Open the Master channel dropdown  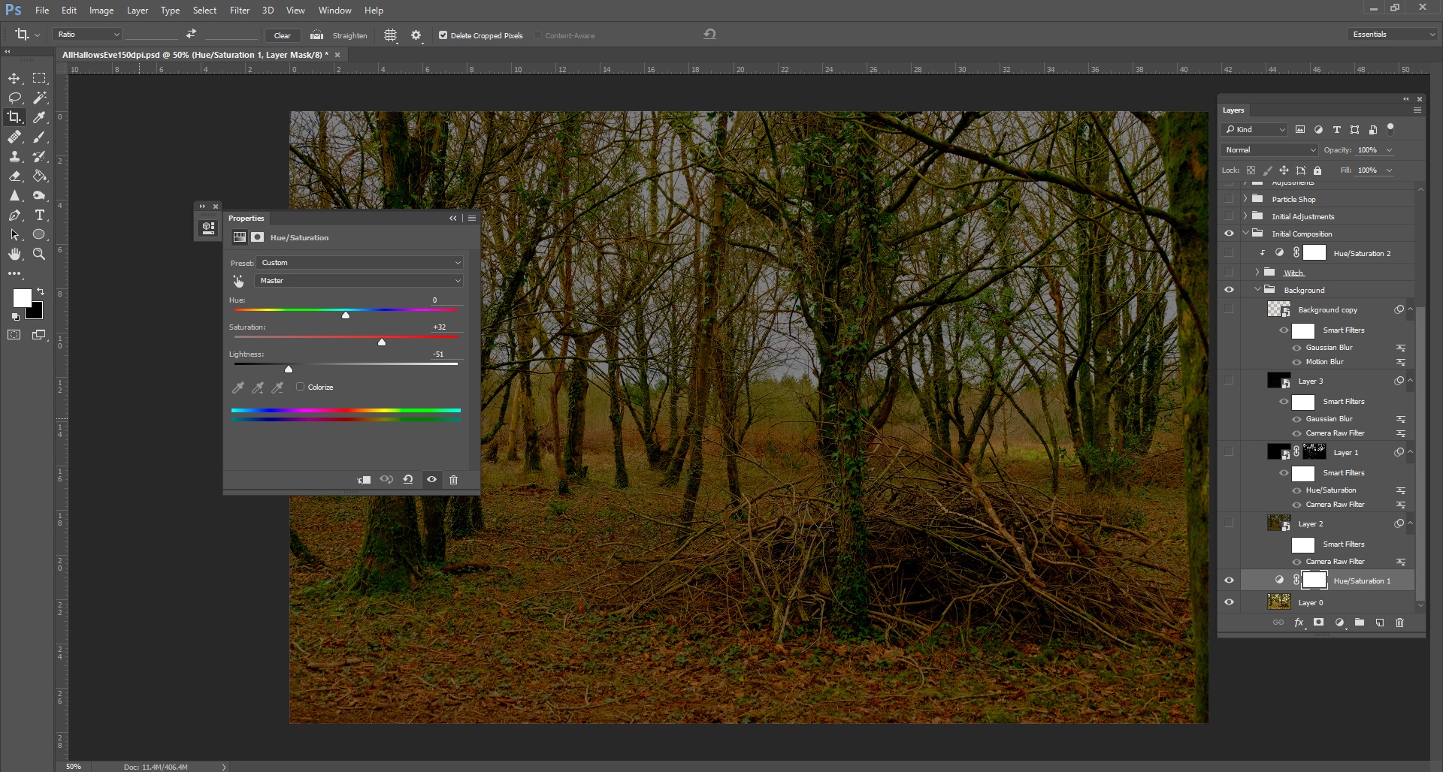tap(360, 281)
